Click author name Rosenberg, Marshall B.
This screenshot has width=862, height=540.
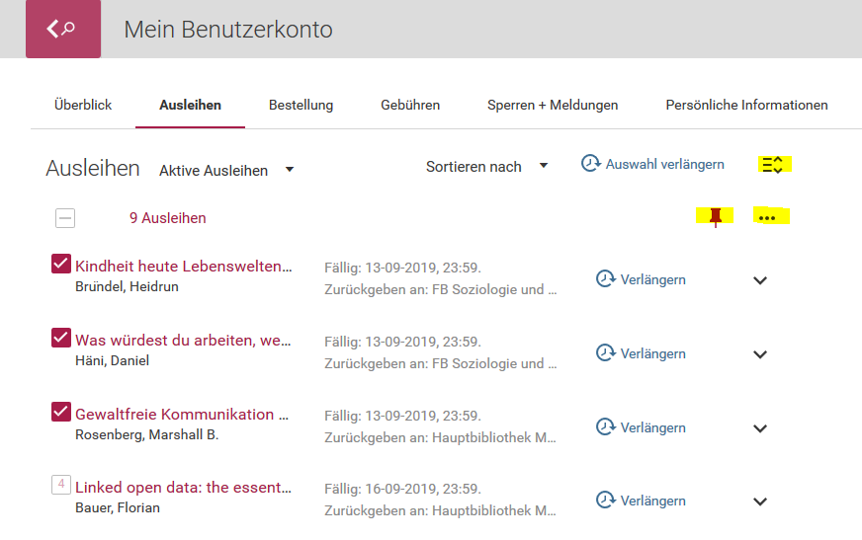point(146,434)
